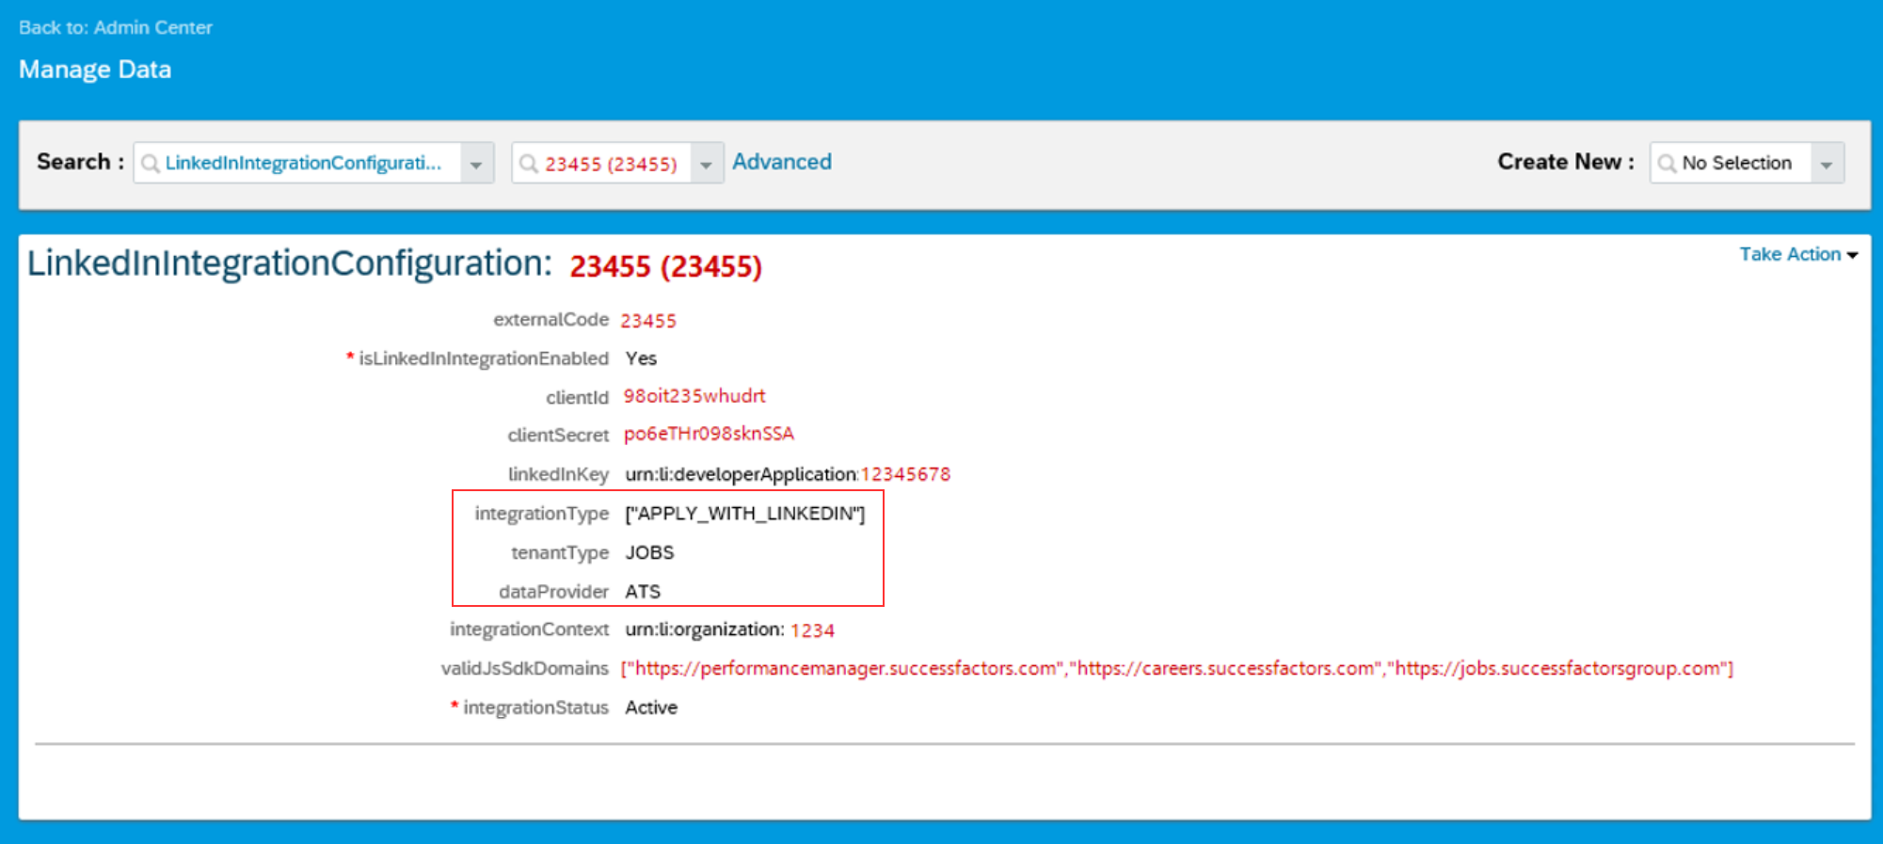Click the validJsSdkDomains field label
The image size is (1883, 844).
524,669
